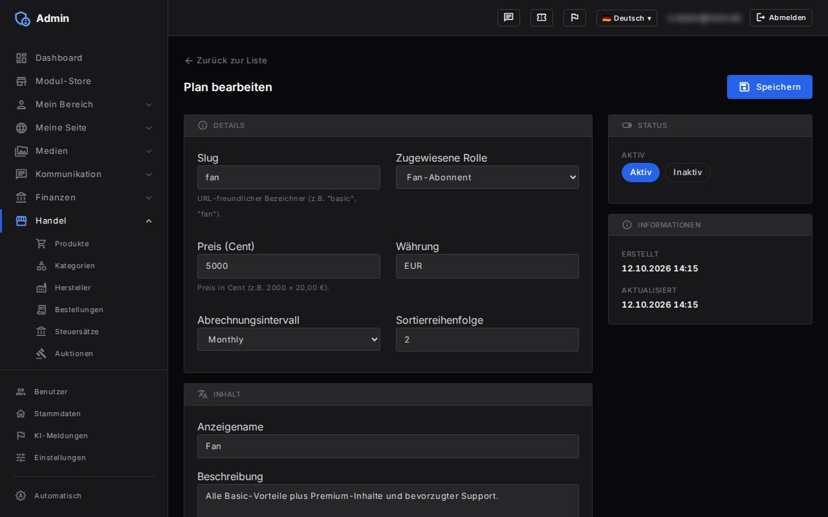Click the Anzeigename field

click(388, 446)
